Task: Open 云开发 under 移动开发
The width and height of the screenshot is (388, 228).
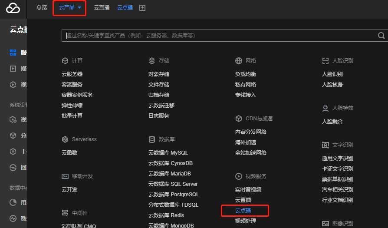Action: coord(69,189)
